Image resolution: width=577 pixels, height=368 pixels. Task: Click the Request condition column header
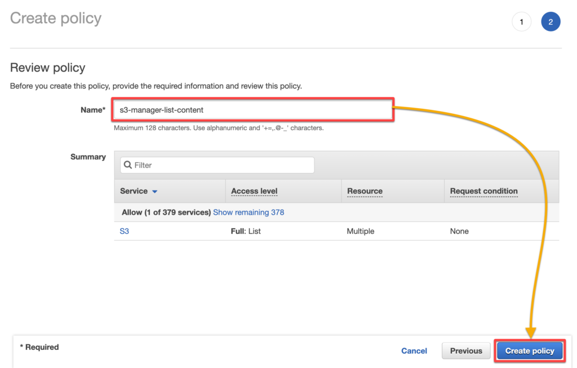click(483, 191)
